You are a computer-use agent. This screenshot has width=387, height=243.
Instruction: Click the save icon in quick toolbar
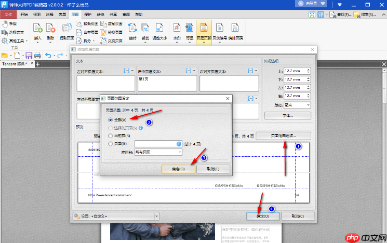[x=29, y=55]
